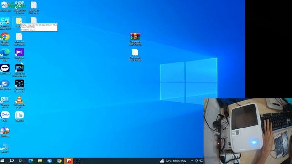Open the Recycle Bin desktop icon
This screenshot has width=292, height=164.
5,7
